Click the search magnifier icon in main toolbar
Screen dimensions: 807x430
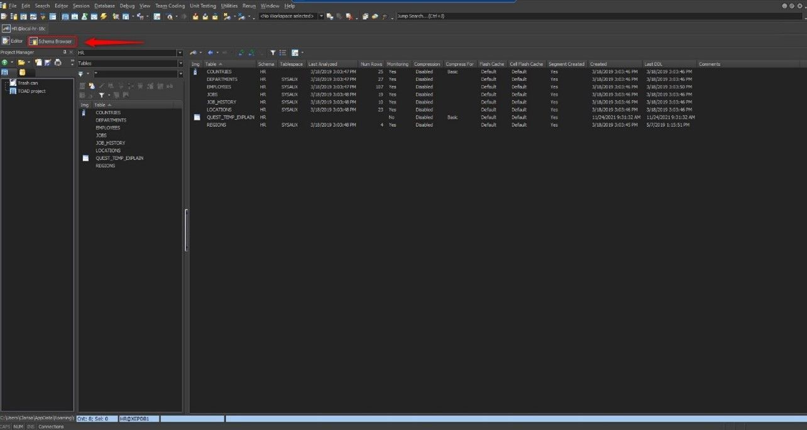tap(171, 16)
